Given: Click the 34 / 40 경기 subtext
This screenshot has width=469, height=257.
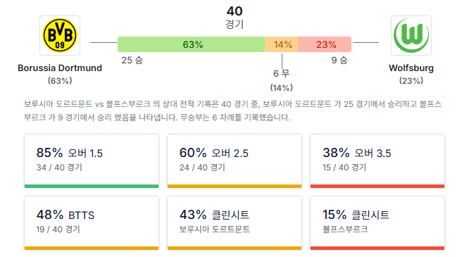Looking at the screenshot, I should tap(59, 168).
